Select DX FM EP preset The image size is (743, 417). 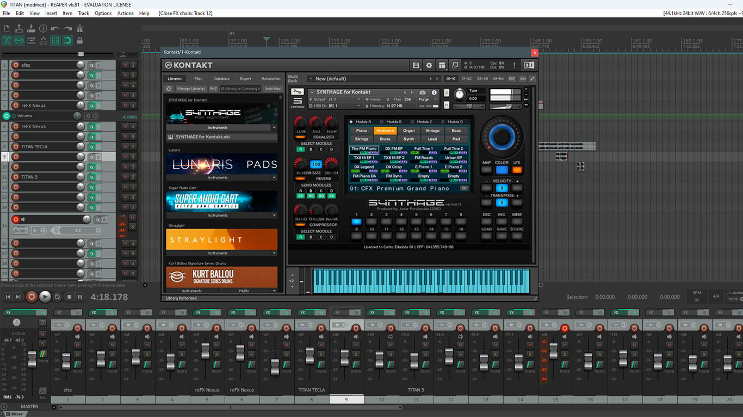tap(394, 150)
